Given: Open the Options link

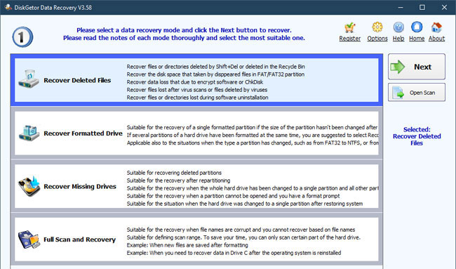Looking at the screenshot, I should tap(377, 39).
